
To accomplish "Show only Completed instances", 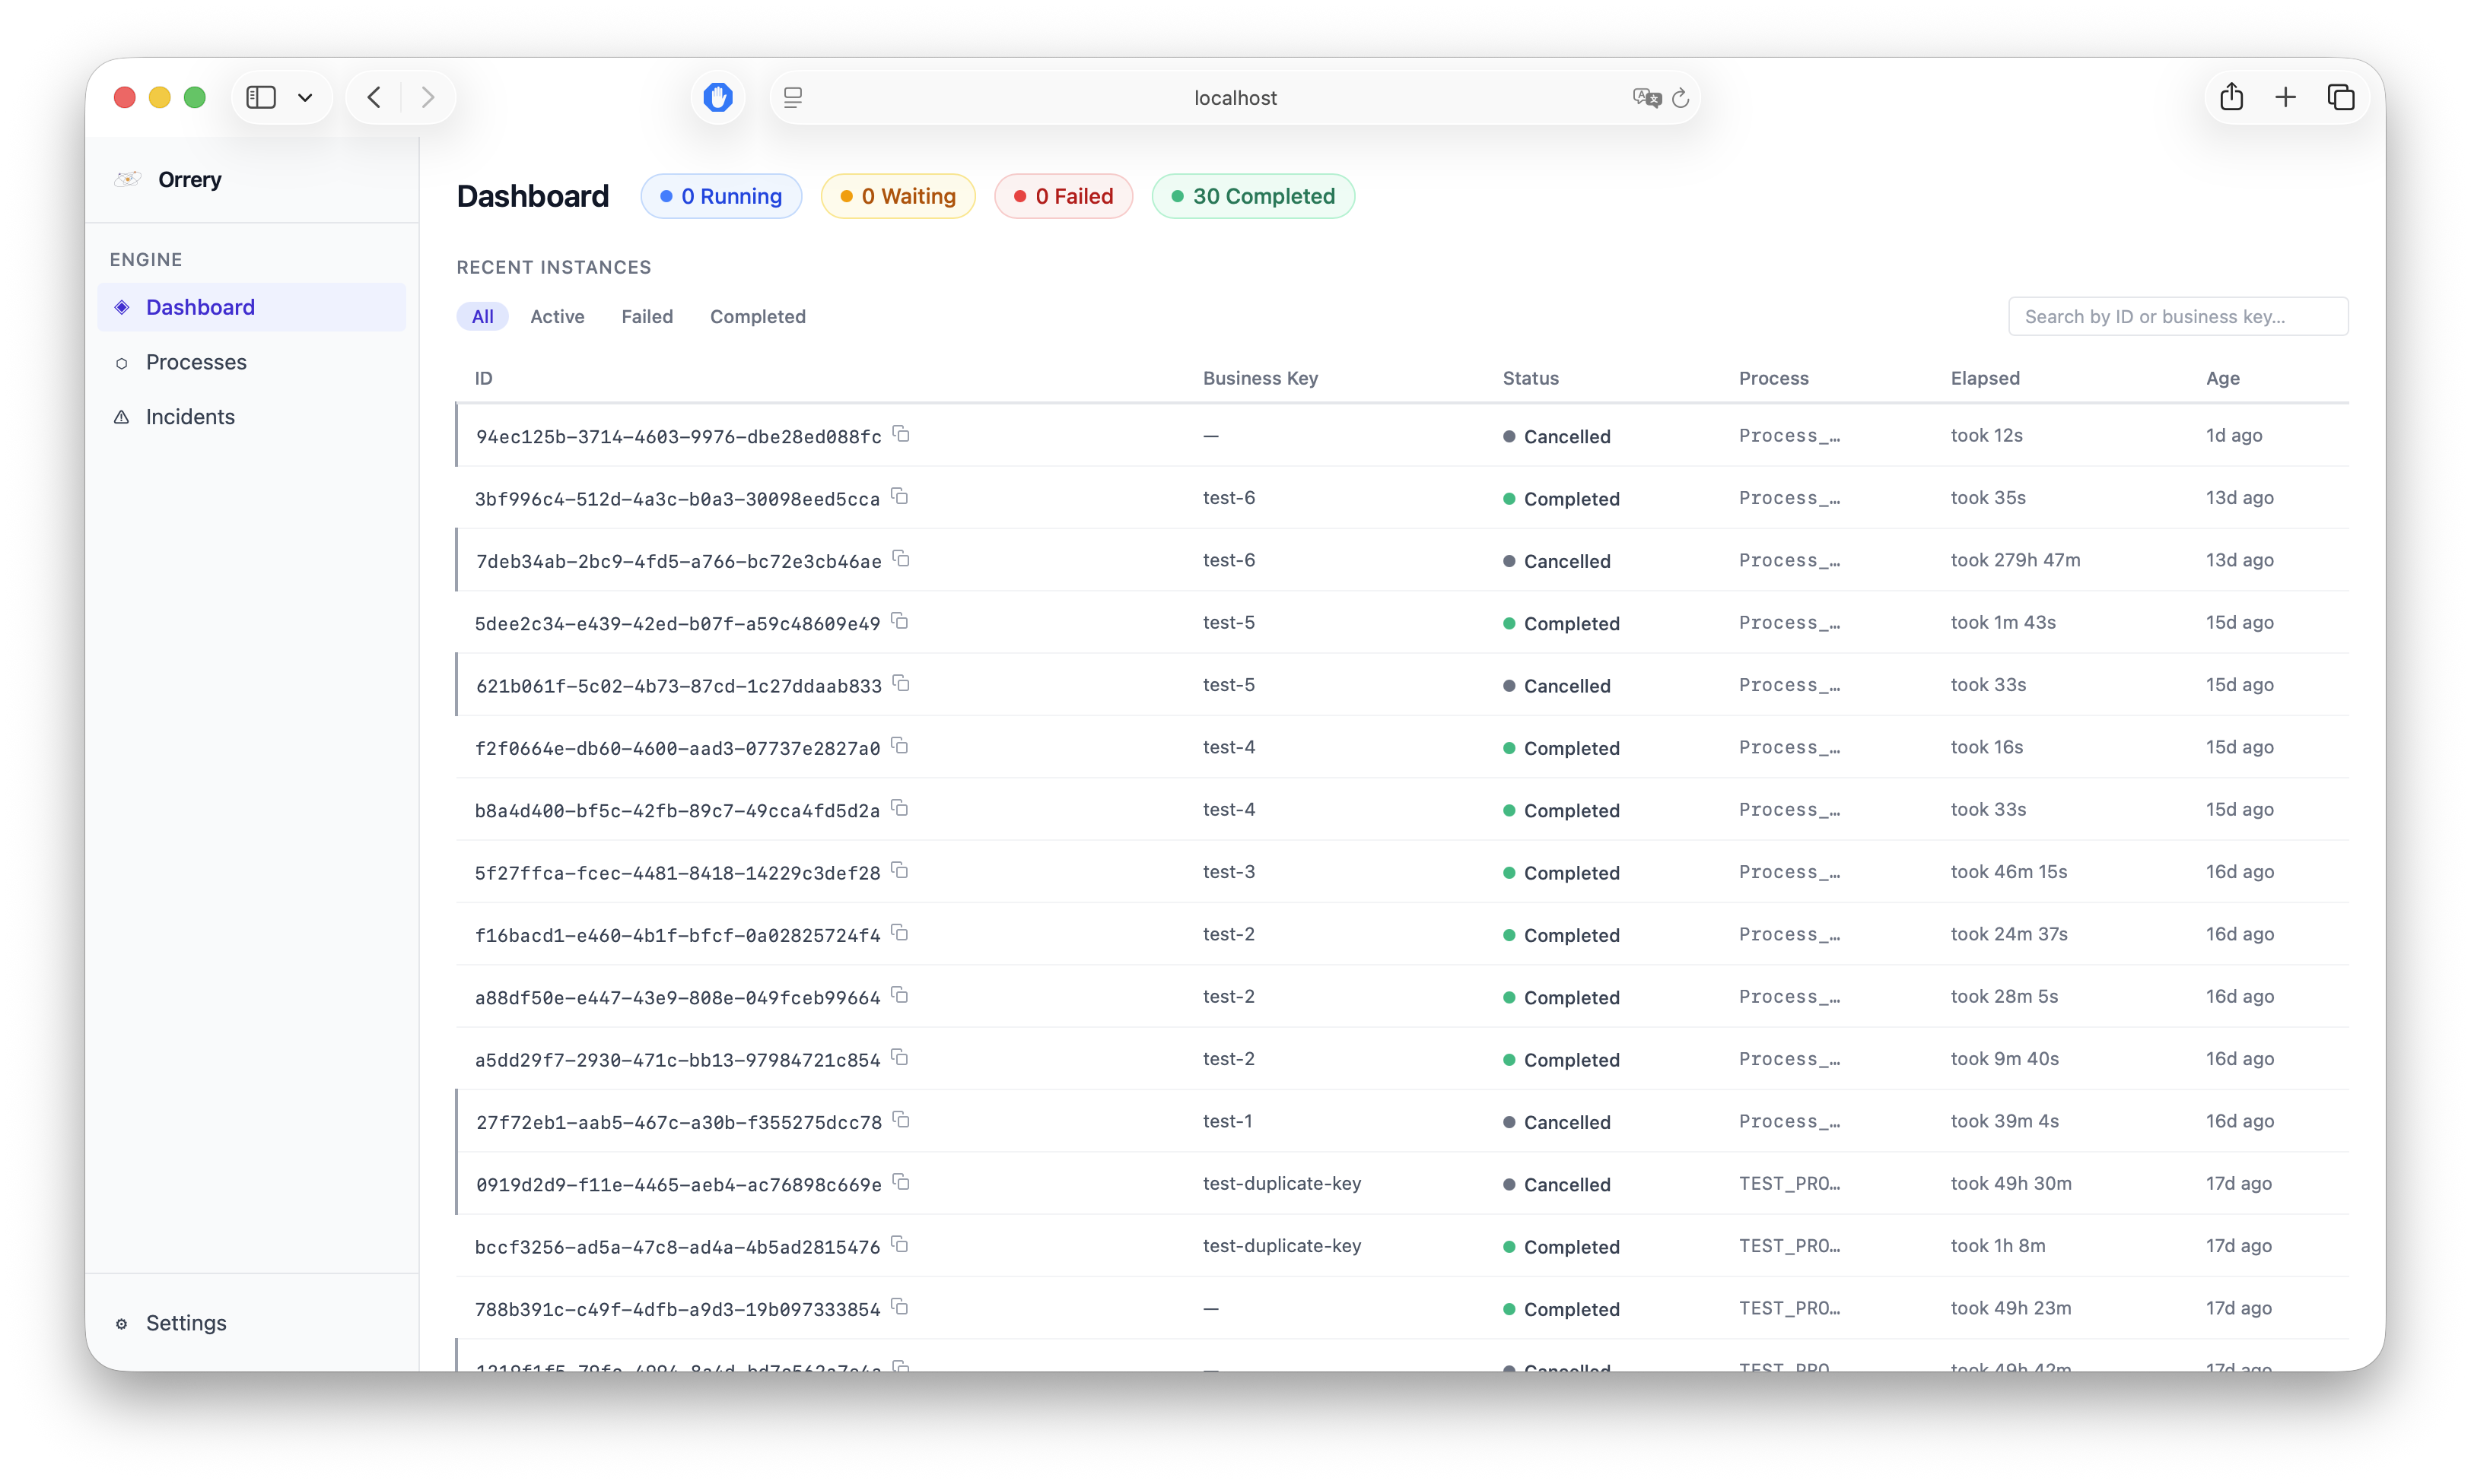I will point(757,317).
